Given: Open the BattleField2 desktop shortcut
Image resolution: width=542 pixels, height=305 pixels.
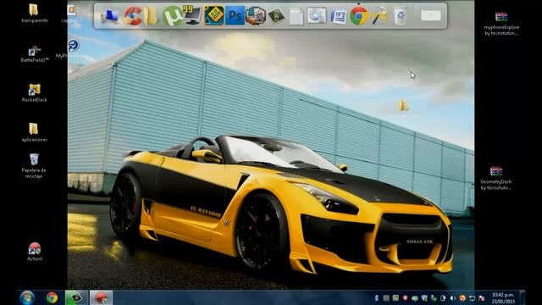Looking at the screenshot, I should tap(35, 54).
